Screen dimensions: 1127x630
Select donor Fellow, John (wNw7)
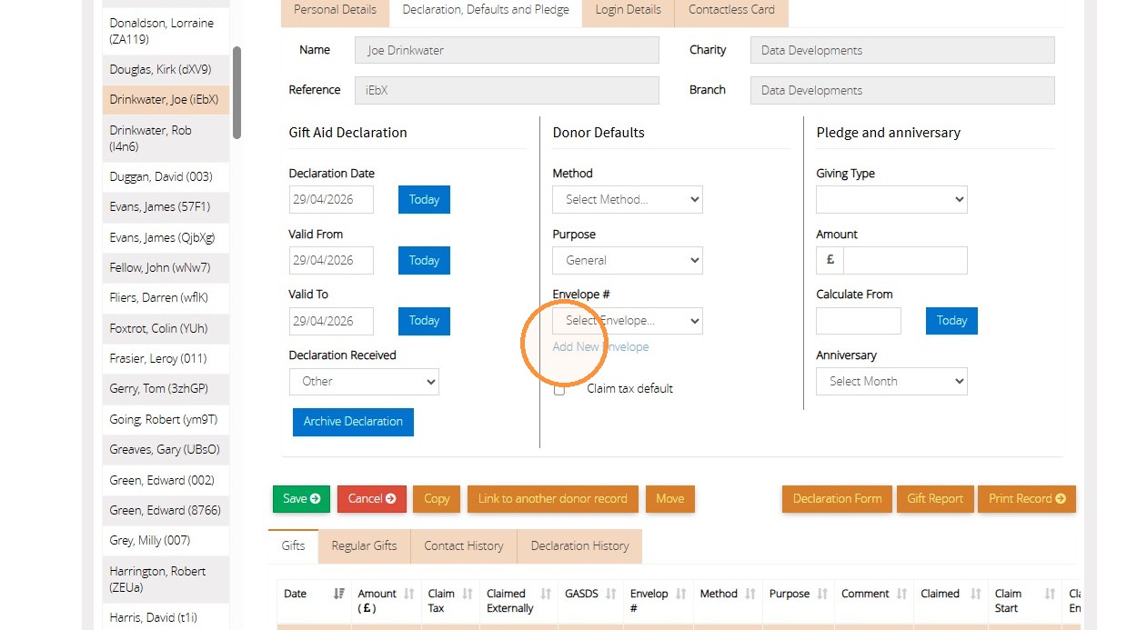coord(166,267)
